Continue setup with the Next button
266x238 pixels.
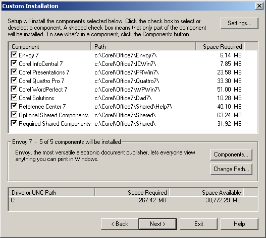pyautogui.click(x=157, y=224)
